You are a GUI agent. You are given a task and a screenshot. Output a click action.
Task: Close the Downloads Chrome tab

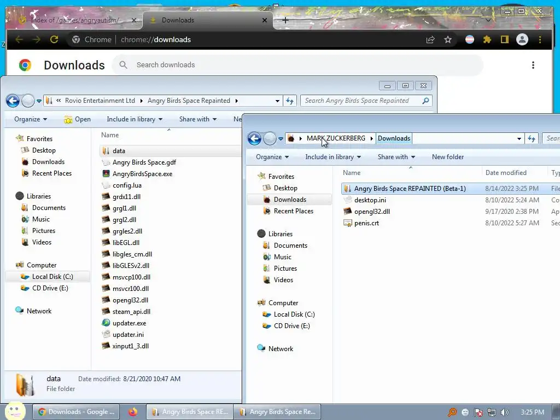(x=265, y=20)
